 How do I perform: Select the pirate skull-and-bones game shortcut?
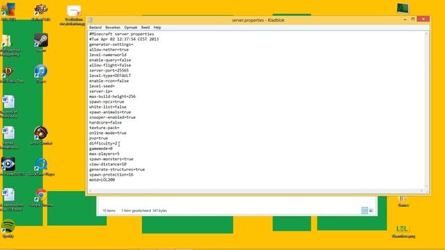[41, 12]
